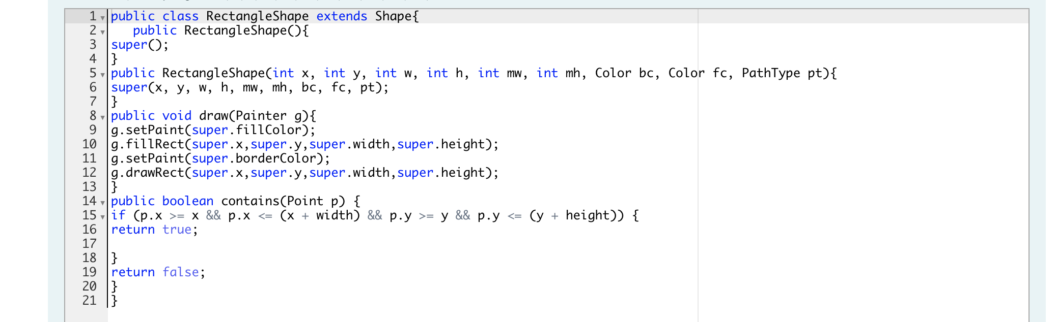Click 'draw(Painter g){' on line 8
The width and height of the screenshot is (1056, 322).
pos(258,116)
